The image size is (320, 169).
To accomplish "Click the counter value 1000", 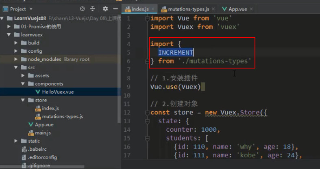I will (209, 130).
